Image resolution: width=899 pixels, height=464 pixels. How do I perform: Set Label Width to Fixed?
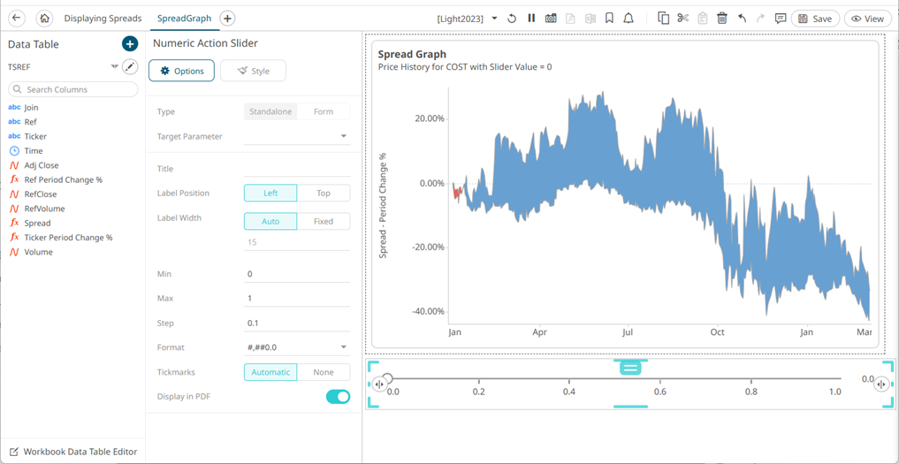(x=324, y=221)
